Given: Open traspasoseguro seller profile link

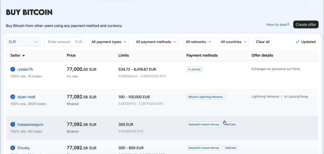Looking at the screenshot, I should pos(30,125).
